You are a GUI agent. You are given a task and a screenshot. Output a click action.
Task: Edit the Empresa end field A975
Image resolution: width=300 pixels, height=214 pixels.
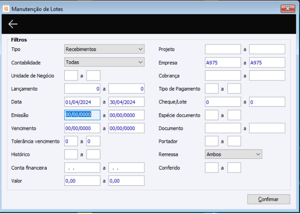[267, 63]
